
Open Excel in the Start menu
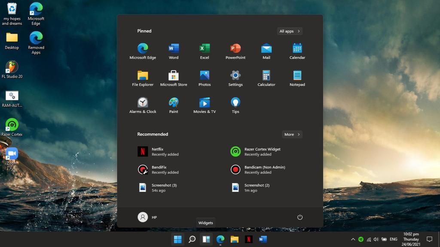pos(204,51)
